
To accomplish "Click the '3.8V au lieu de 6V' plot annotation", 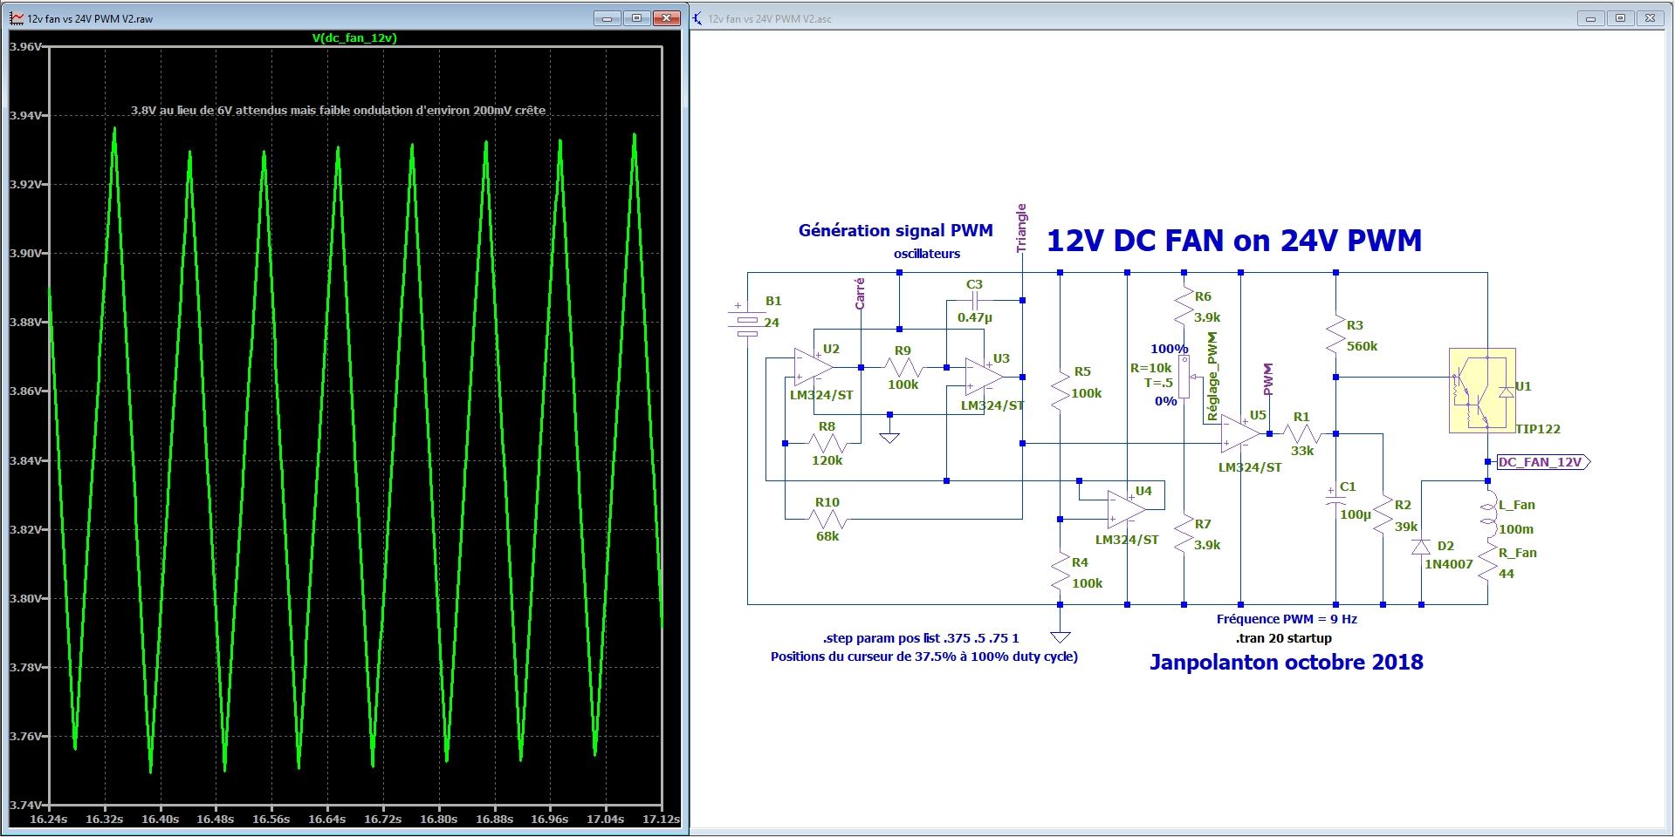I will pos(338,111).
